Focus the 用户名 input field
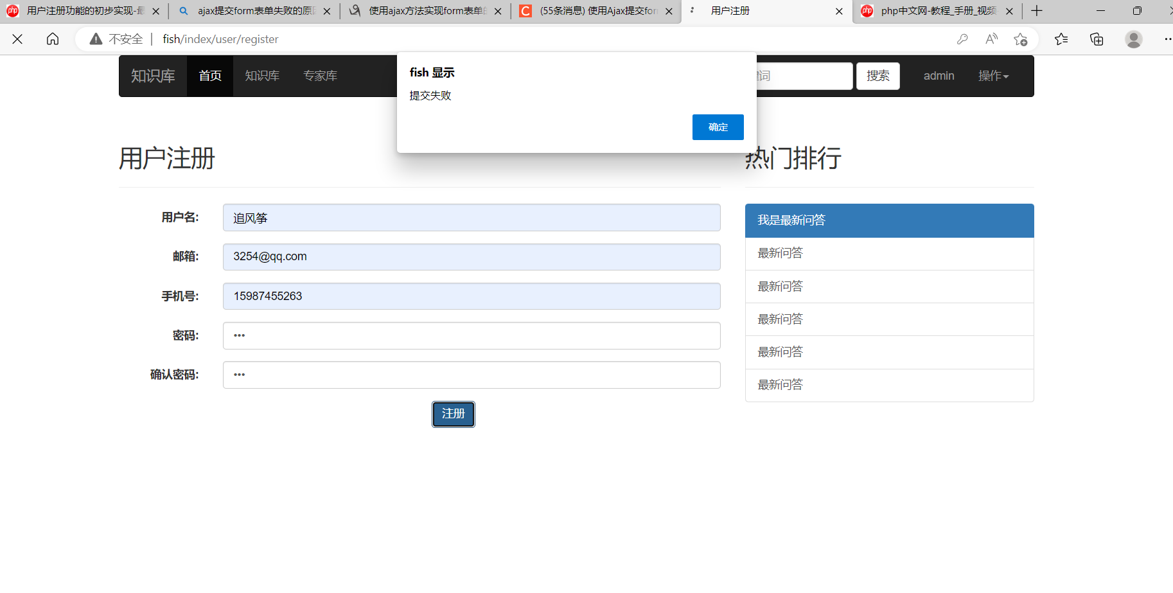 click(472, 218)
